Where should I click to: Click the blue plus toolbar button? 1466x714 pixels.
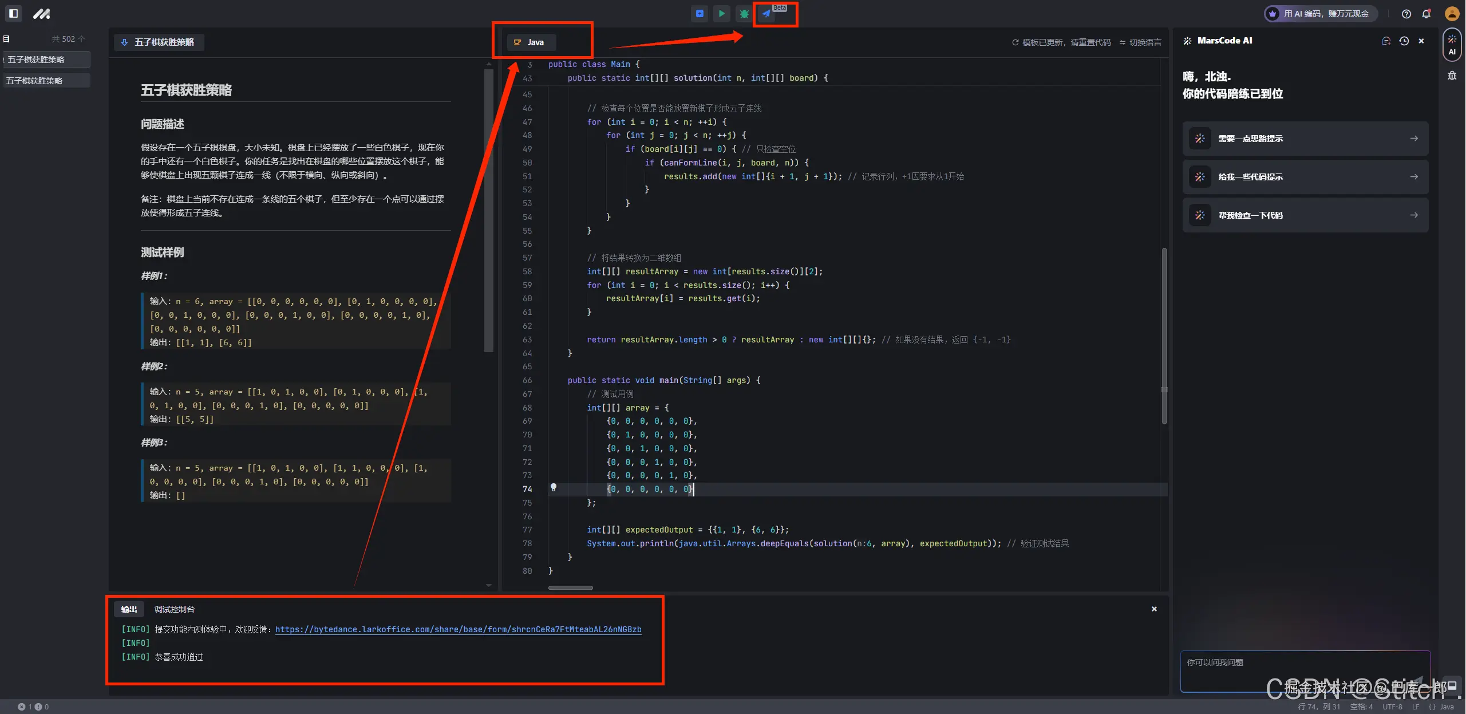[700, 14]
